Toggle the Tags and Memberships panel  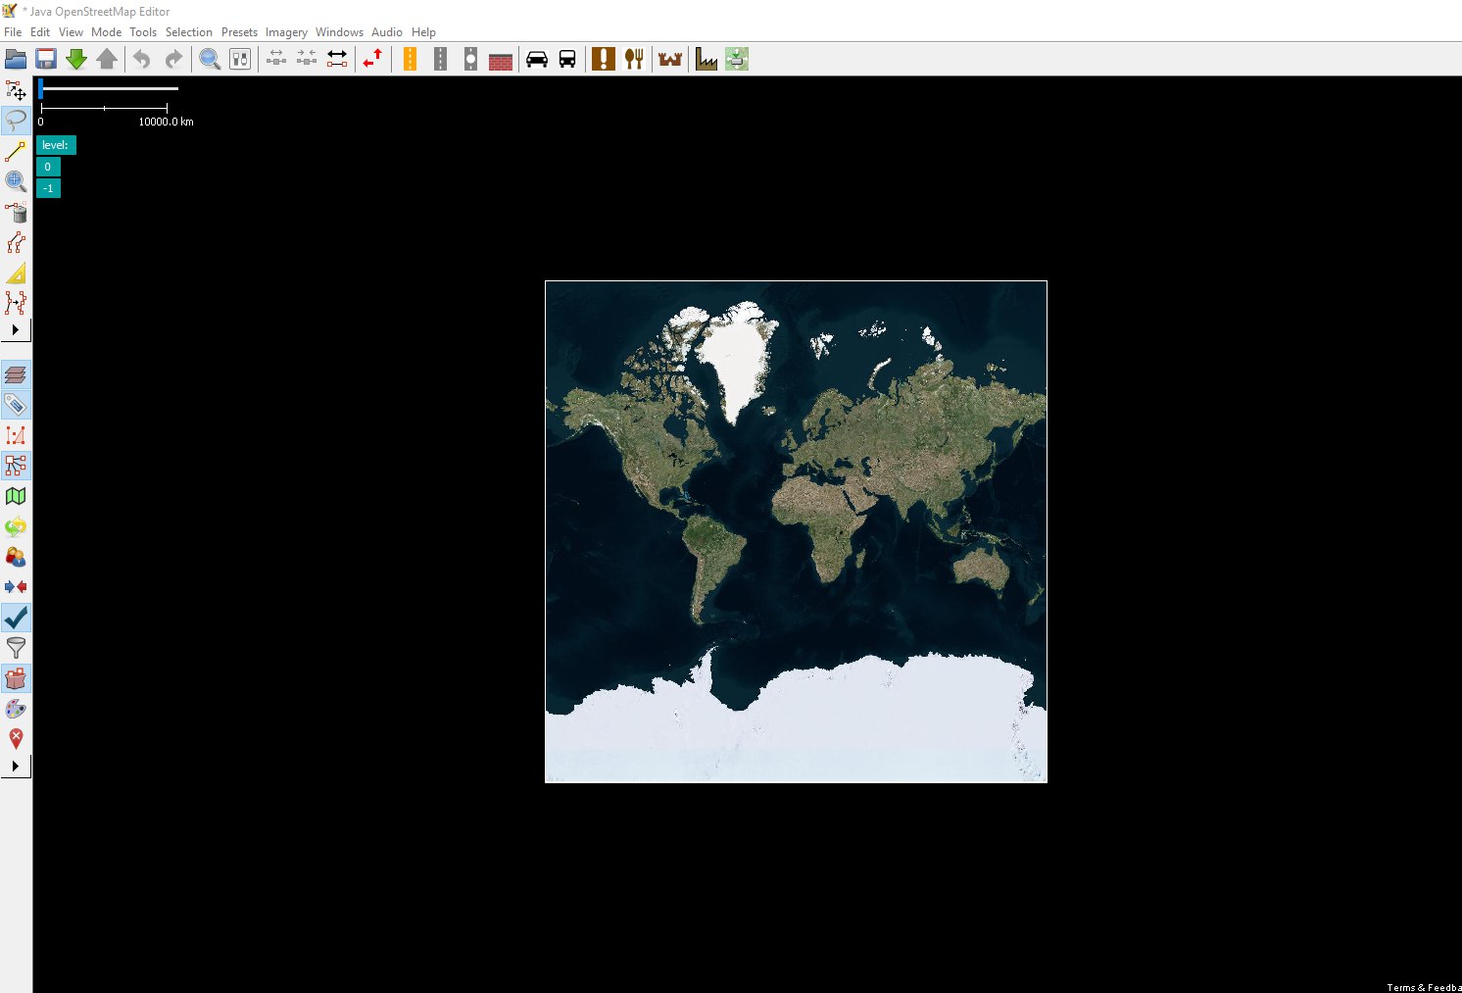(x=16, y=405)
